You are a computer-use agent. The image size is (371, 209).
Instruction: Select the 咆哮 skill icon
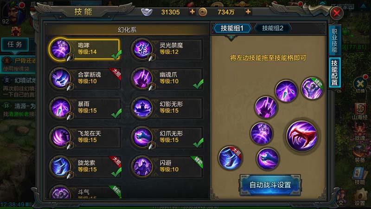[x=61, y=49]
